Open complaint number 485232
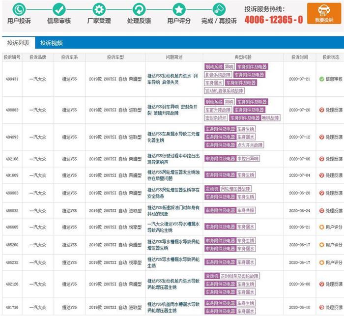 click(12, 262)
